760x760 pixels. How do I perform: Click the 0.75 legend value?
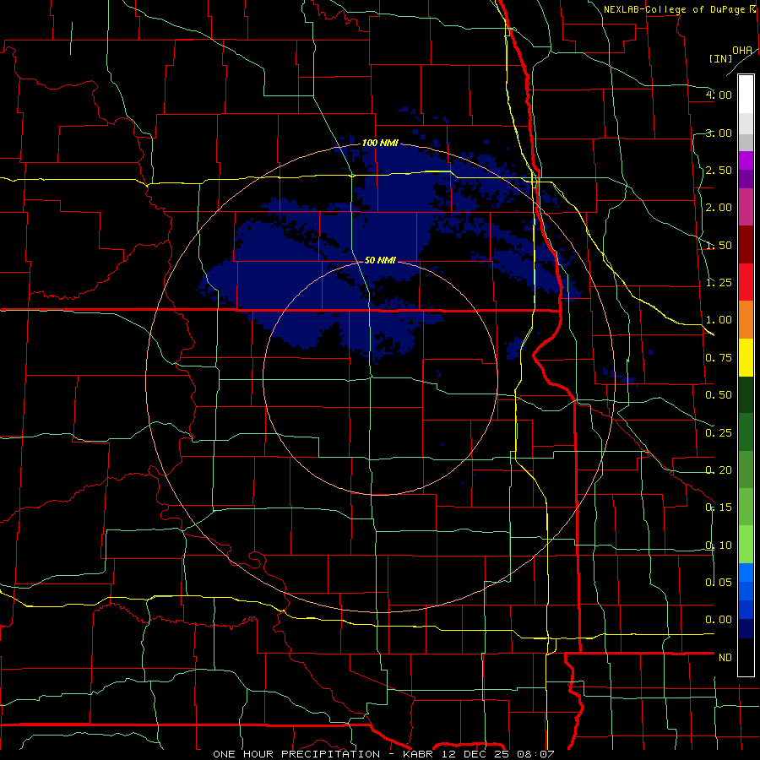(x=719, y=358)
